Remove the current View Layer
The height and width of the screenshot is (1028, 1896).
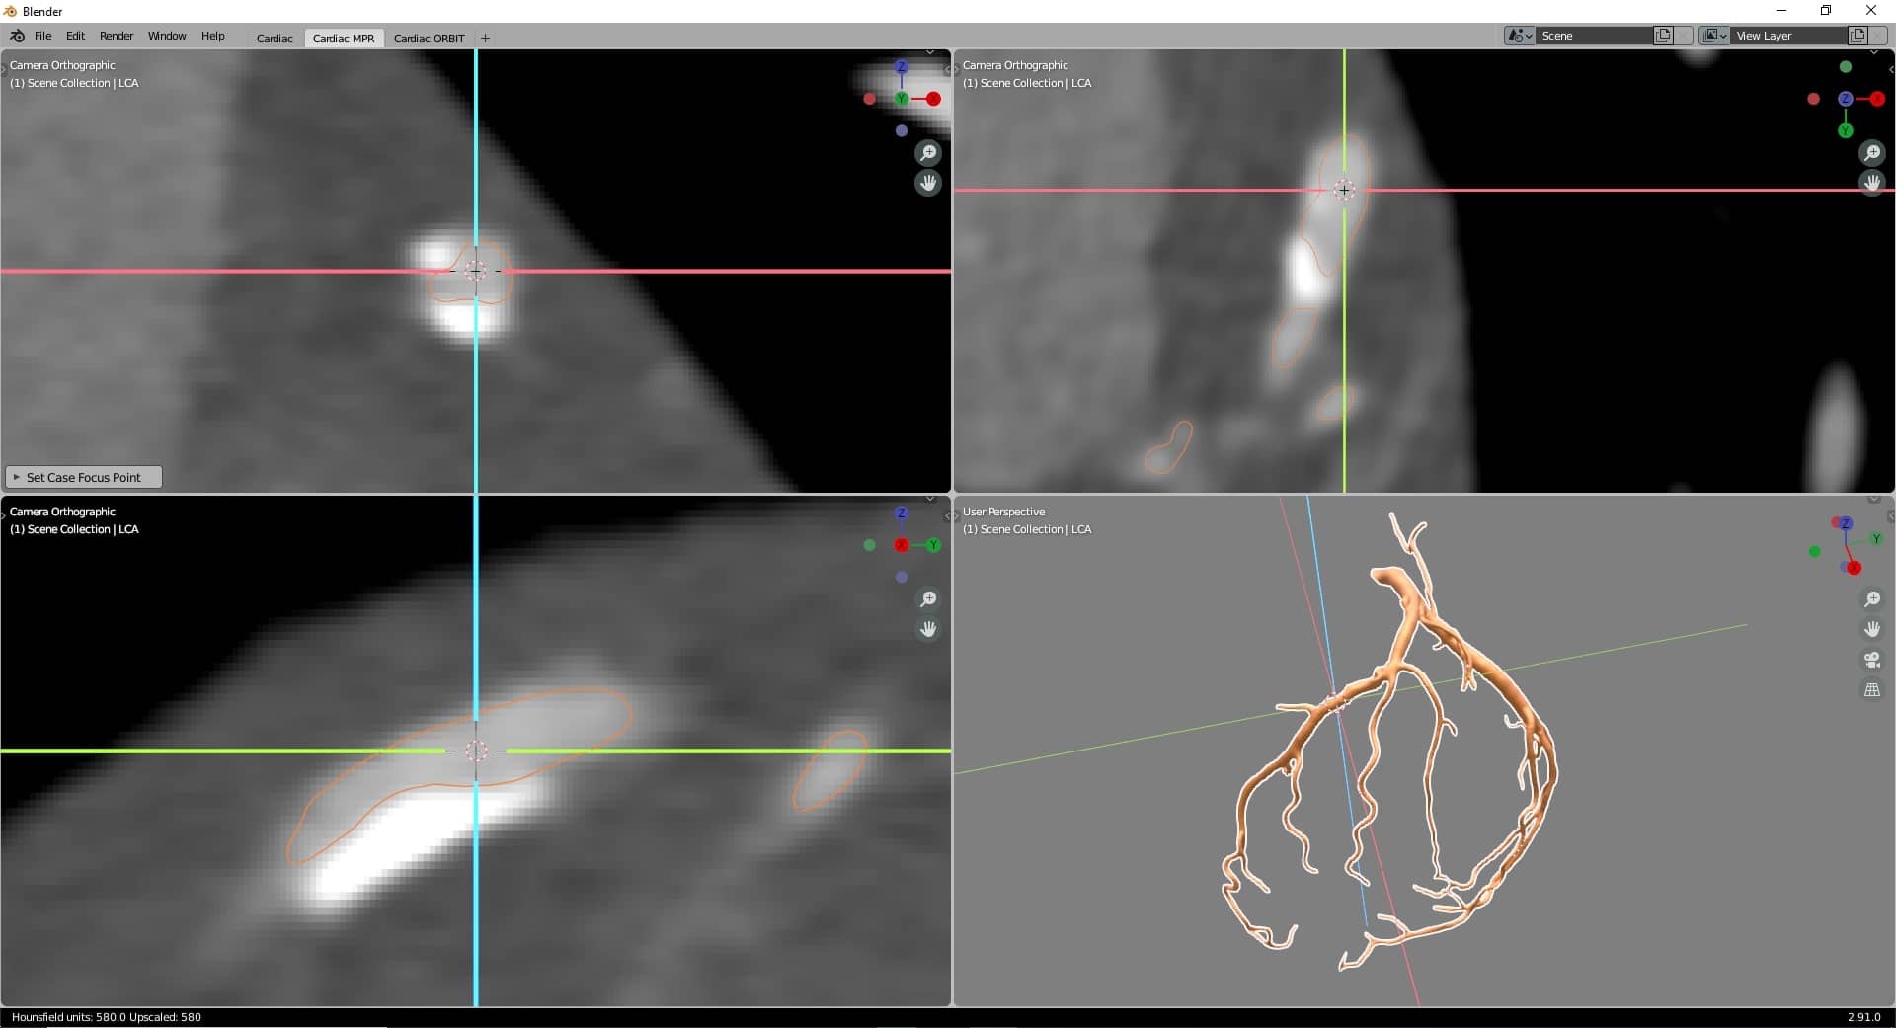tap(1877, 36)
